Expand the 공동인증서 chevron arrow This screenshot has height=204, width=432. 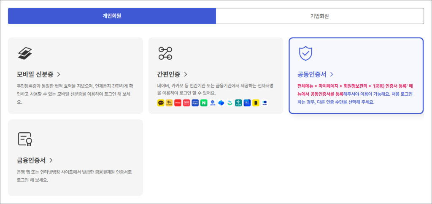click(x=332, y=74)
